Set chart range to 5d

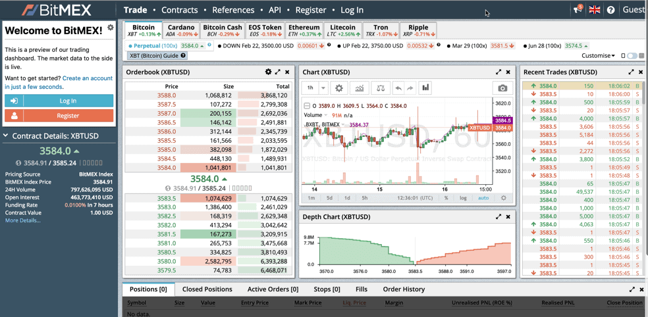(x=329, y=198)
